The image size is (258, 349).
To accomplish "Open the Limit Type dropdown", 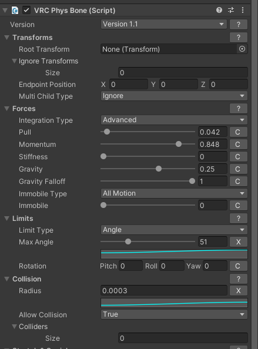I will click(174, 230).
